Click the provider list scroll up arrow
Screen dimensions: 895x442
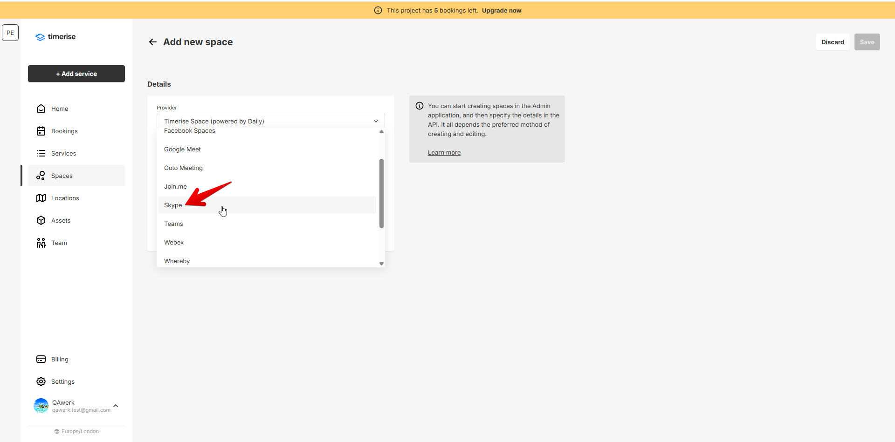click(381, 131)
